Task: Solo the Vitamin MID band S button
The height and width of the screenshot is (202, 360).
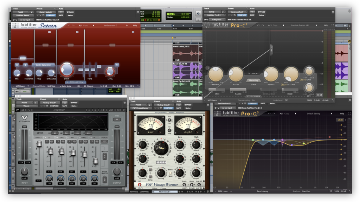Action: pyautogui.click(x=70, y=142)
